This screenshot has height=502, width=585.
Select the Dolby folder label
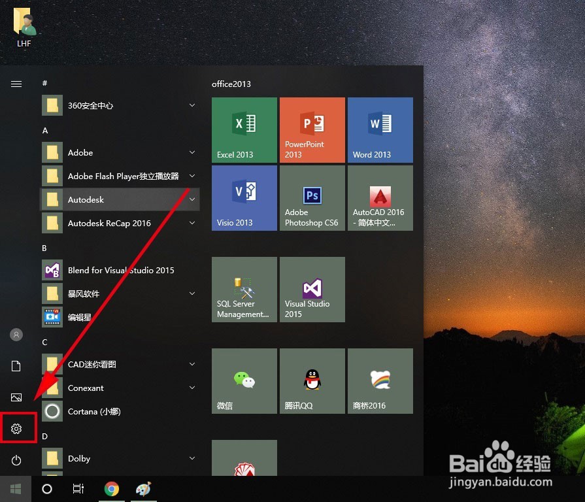79,458
